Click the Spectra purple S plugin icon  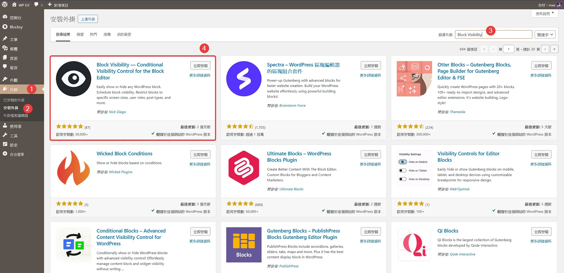(244, 79)
